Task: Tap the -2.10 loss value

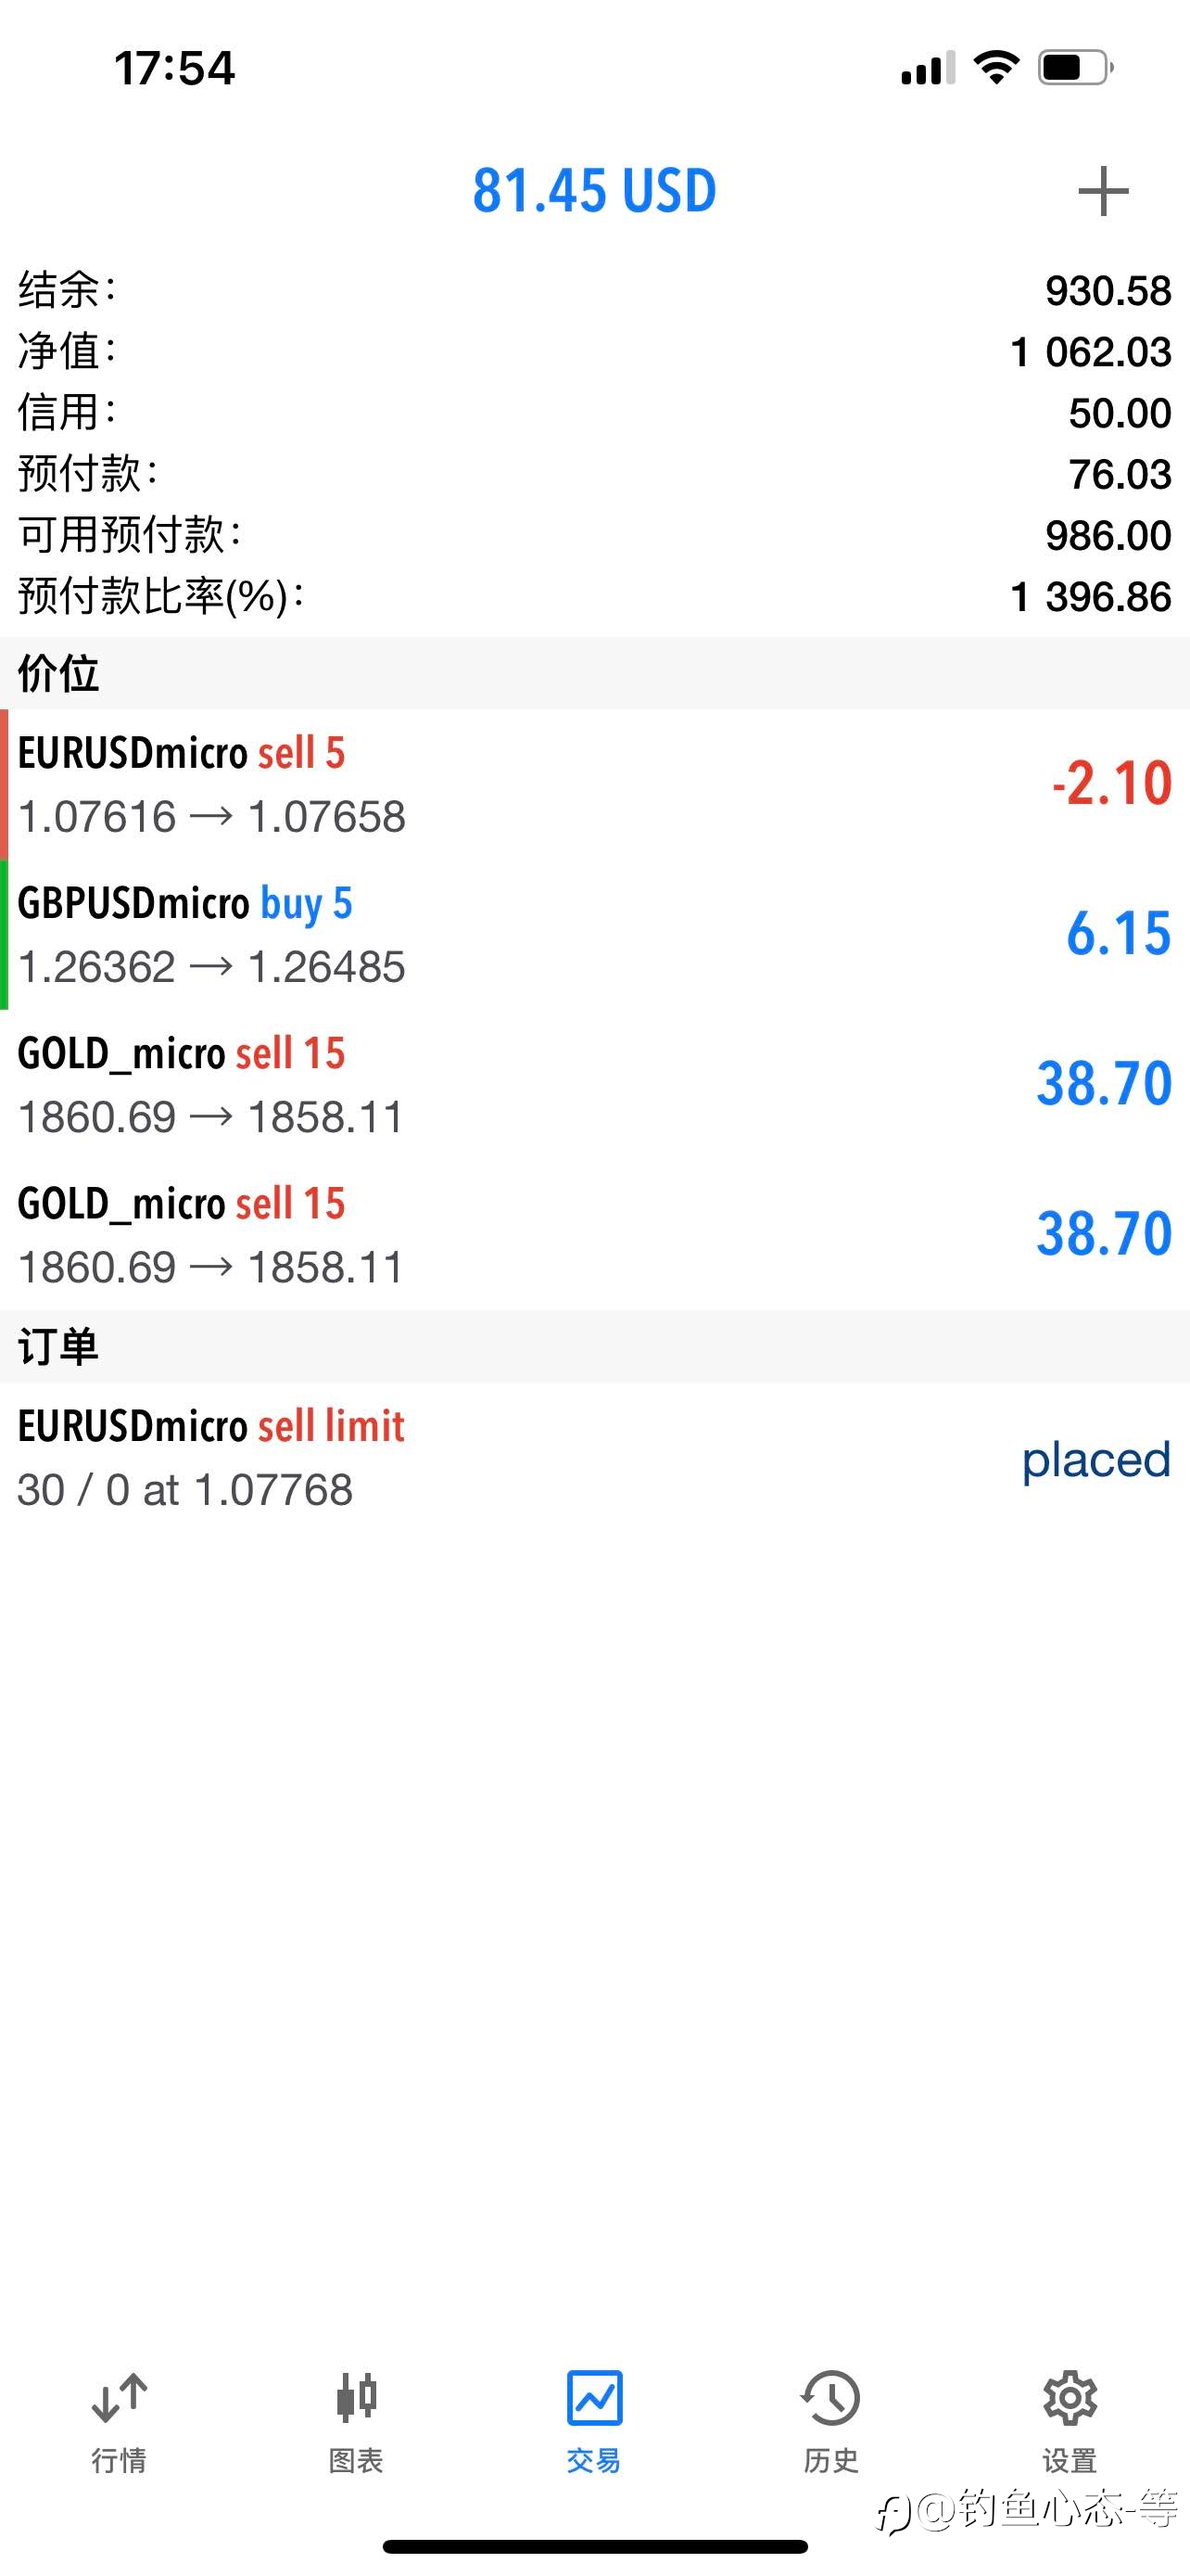Action: point(1111,783)
